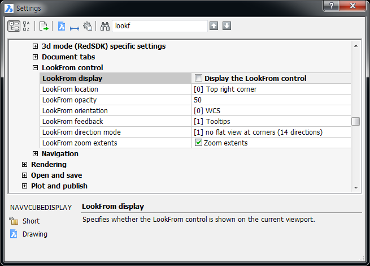Uncheck the Zoom extents checkbox
The image size is (370, 266).
198,143
